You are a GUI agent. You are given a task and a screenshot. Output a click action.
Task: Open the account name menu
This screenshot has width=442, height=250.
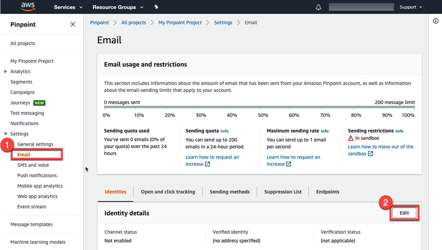pos(361,7)
